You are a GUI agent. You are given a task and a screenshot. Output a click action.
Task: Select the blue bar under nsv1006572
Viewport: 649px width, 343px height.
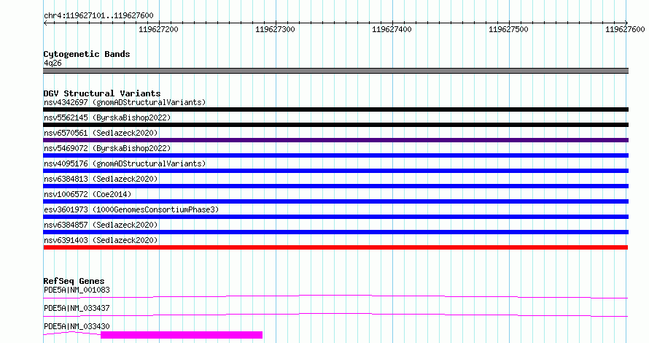(x=335, y=201)
